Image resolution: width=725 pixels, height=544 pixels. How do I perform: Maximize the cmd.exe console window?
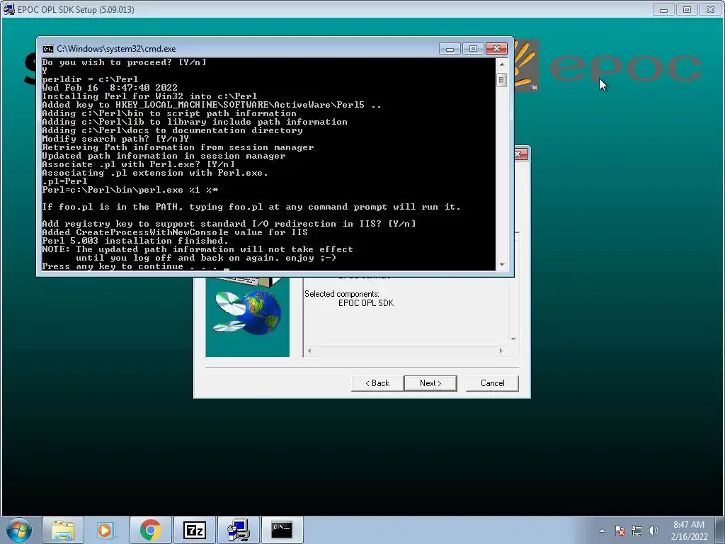coord(473,49)
